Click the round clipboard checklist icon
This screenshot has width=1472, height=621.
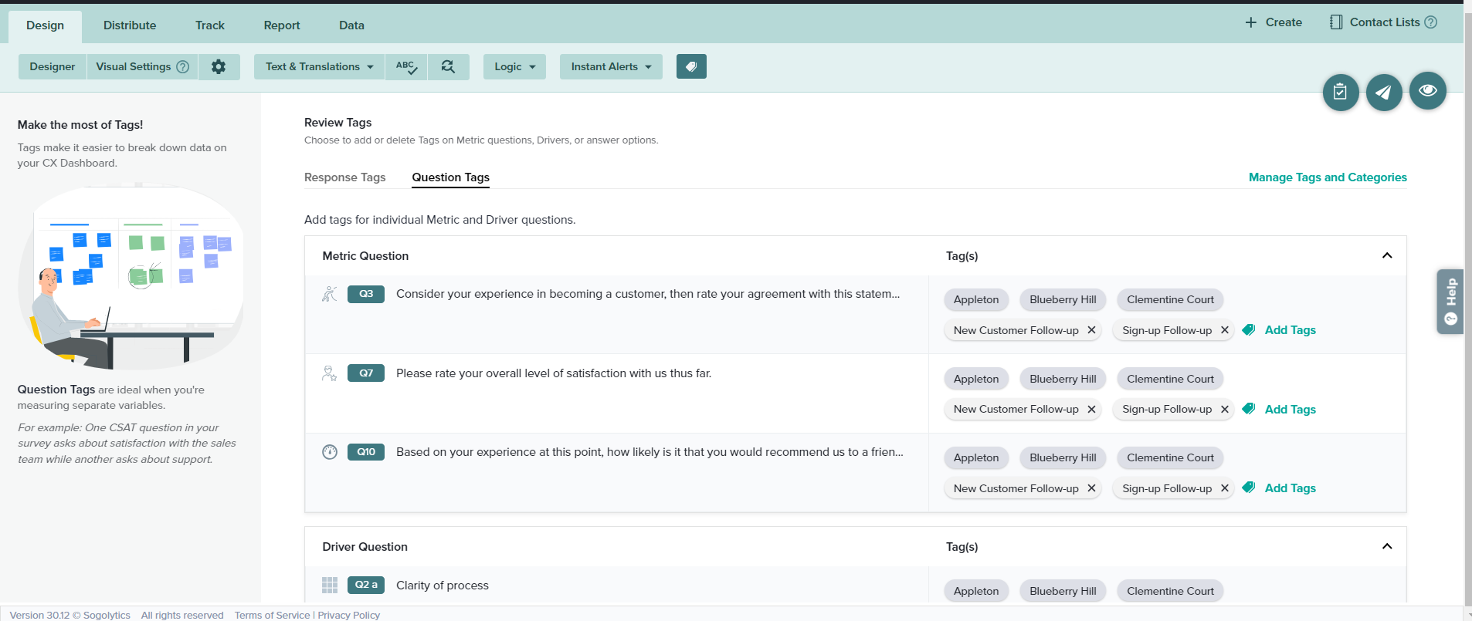(x=1340, y=93)
